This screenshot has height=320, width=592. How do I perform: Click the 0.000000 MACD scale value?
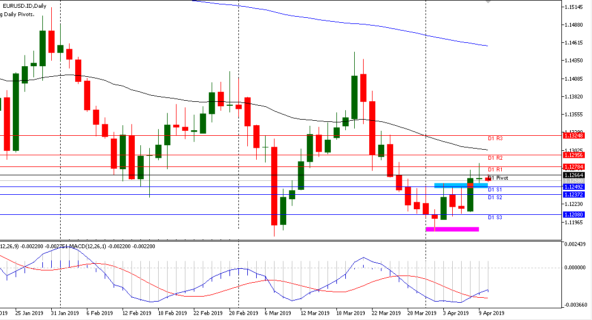pyautogui.click(x=575, y=268)
